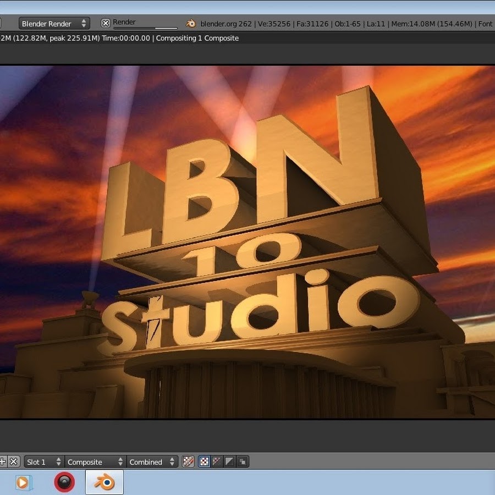Open the Blender Render engine dropdown

pos(54,24)
